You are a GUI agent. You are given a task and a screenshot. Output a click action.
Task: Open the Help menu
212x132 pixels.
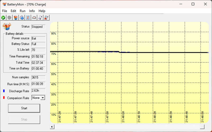42,11
